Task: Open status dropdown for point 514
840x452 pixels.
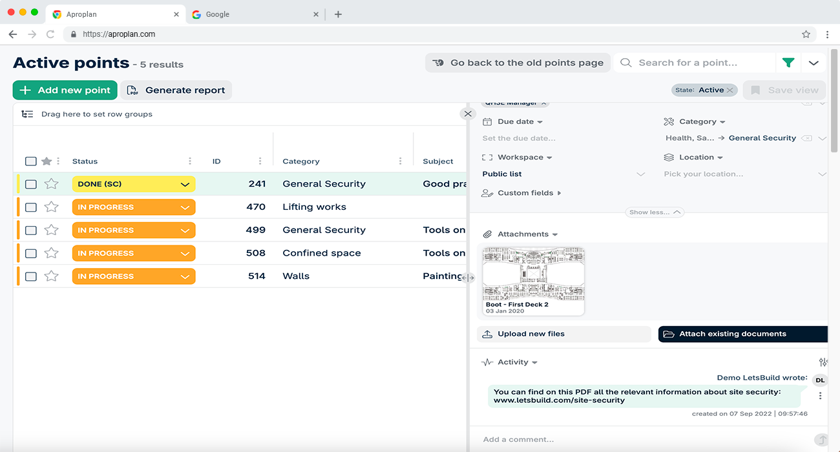Action: [x=185, y=276]
